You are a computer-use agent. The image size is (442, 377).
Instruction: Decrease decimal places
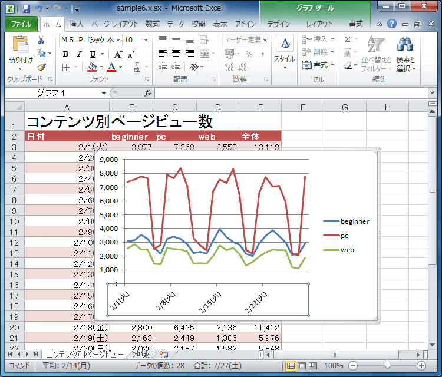tap(242, 67)
